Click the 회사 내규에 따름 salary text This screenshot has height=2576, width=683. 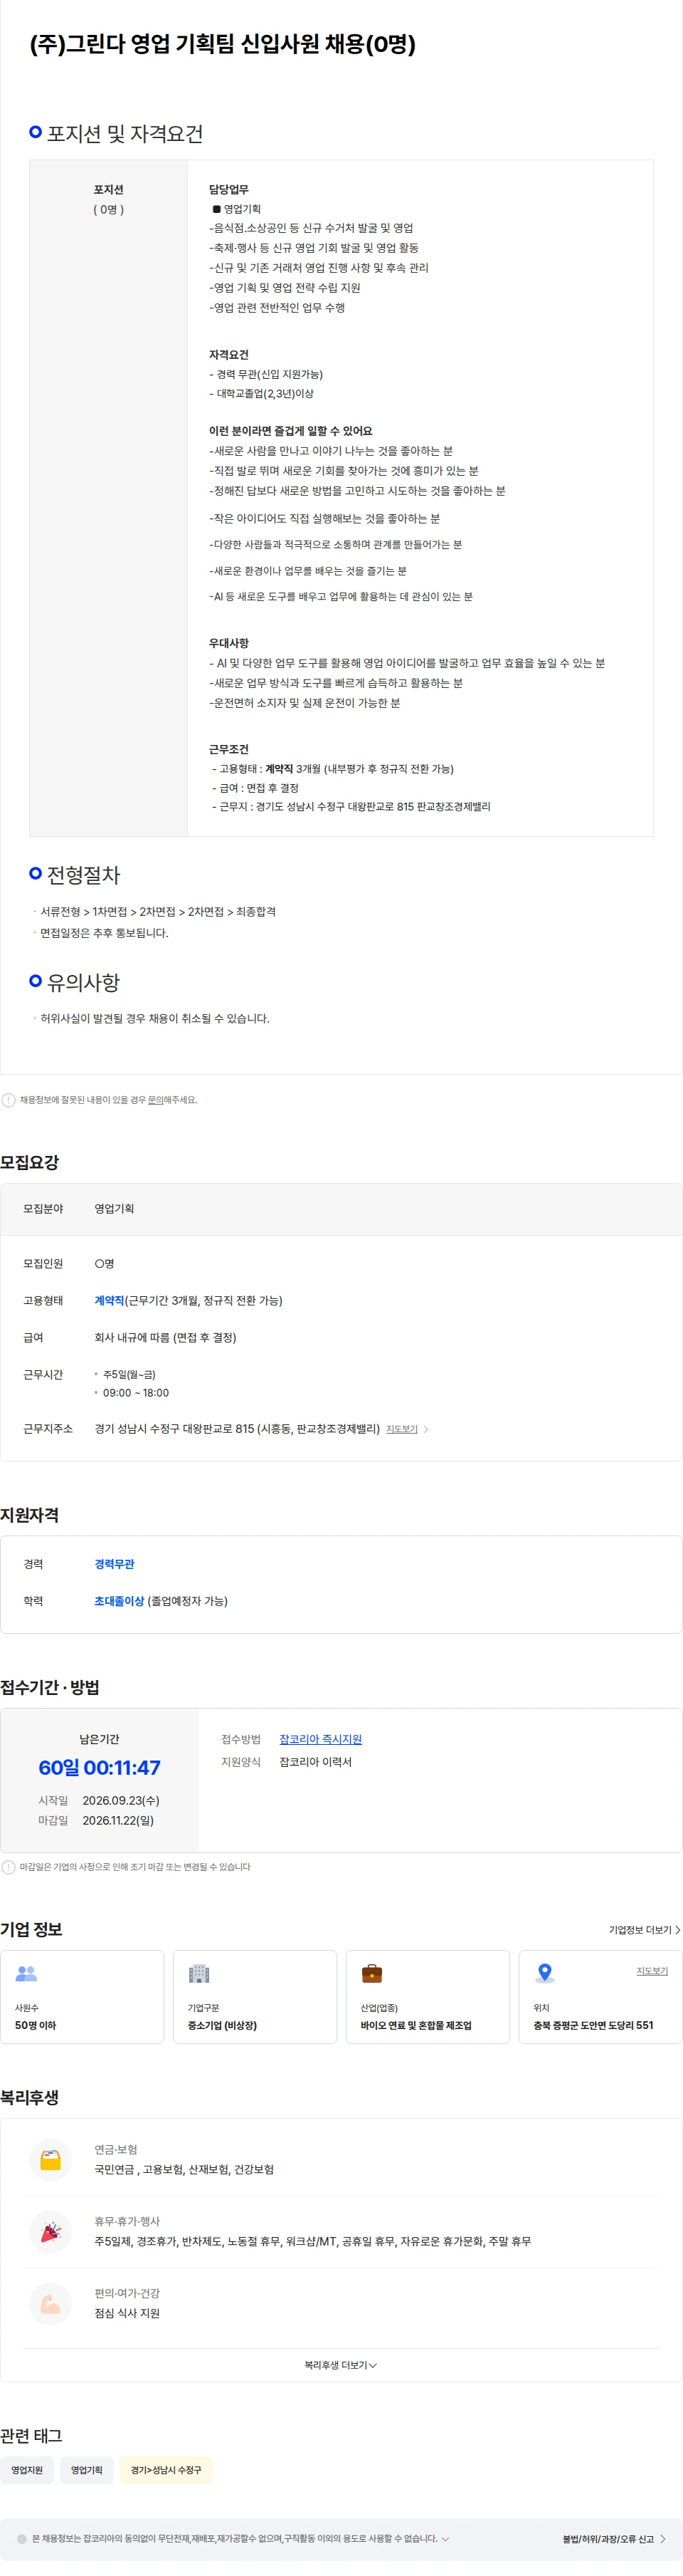click(165, 1337)
